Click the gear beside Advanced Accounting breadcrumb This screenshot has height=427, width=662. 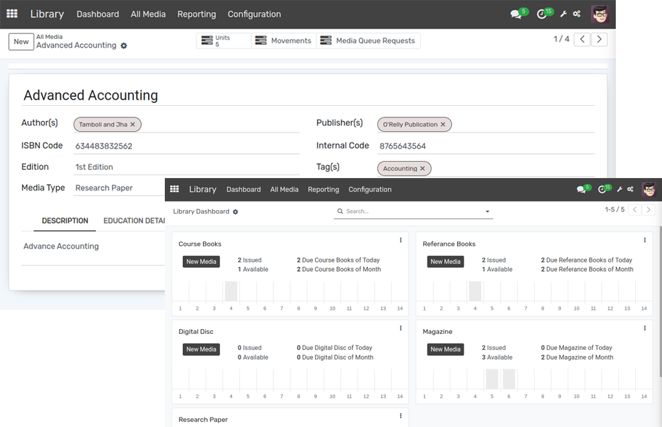123,46
